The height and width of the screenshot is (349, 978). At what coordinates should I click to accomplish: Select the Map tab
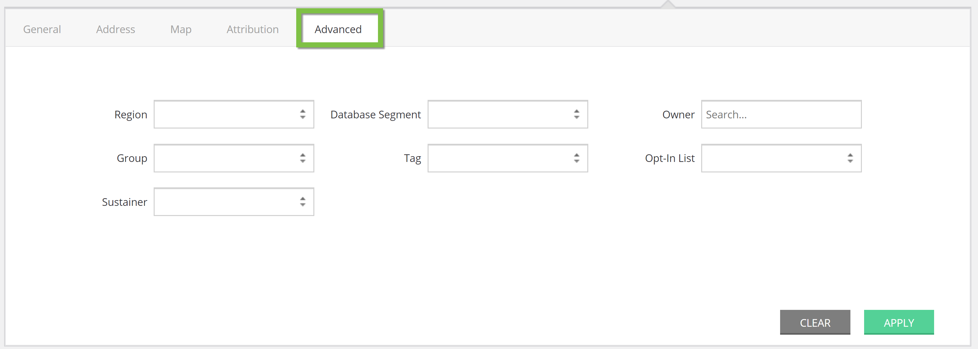pyautogui.click(x=181, y=30)
